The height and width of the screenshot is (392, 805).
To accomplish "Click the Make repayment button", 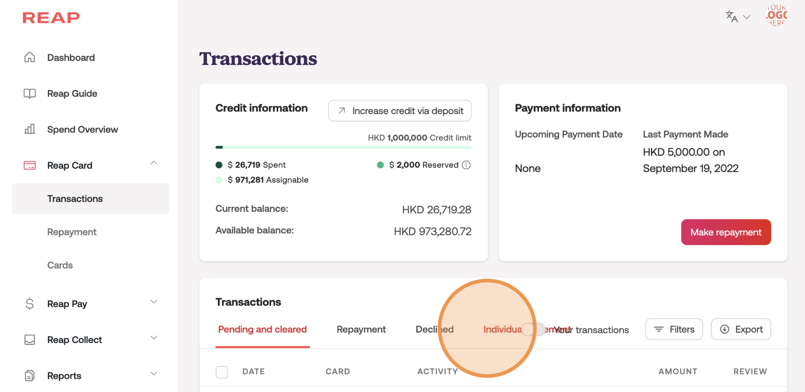I will [x=726, y=232].
